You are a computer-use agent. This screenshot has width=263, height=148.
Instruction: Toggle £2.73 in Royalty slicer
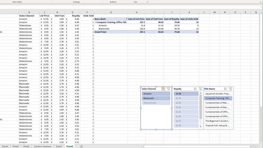pos(186,98)
